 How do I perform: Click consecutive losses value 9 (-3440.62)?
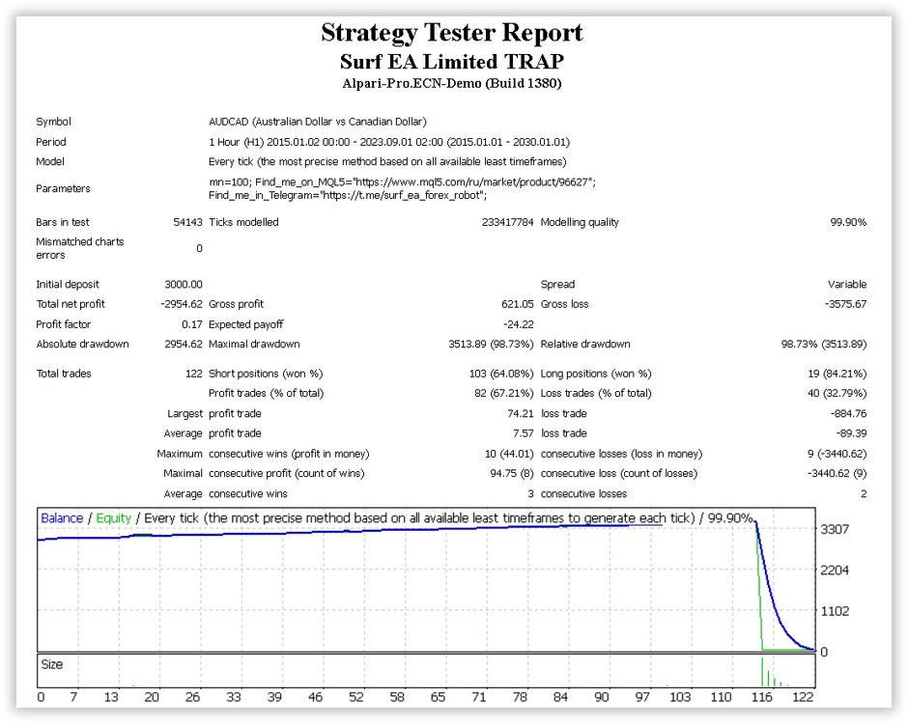[837, 454]
